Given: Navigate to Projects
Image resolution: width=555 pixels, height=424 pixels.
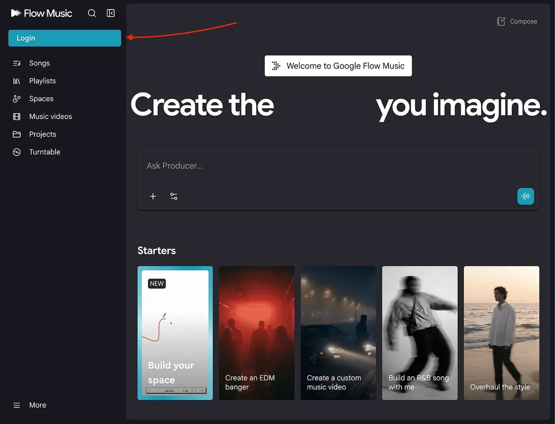Looking at the screenshot, I should [x=43, y=134].
